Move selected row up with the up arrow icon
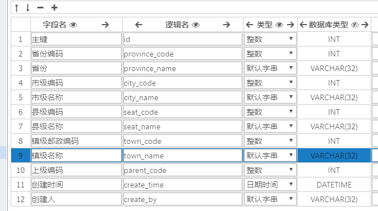Viewport: 378px width, 211px height. (16, 8)
